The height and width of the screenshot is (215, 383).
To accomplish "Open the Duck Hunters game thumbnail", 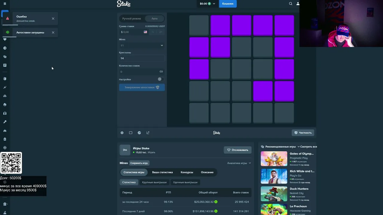I will click(x=274, y=194).
